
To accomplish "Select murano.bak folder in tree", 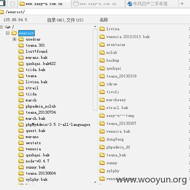I will (37, 57).
